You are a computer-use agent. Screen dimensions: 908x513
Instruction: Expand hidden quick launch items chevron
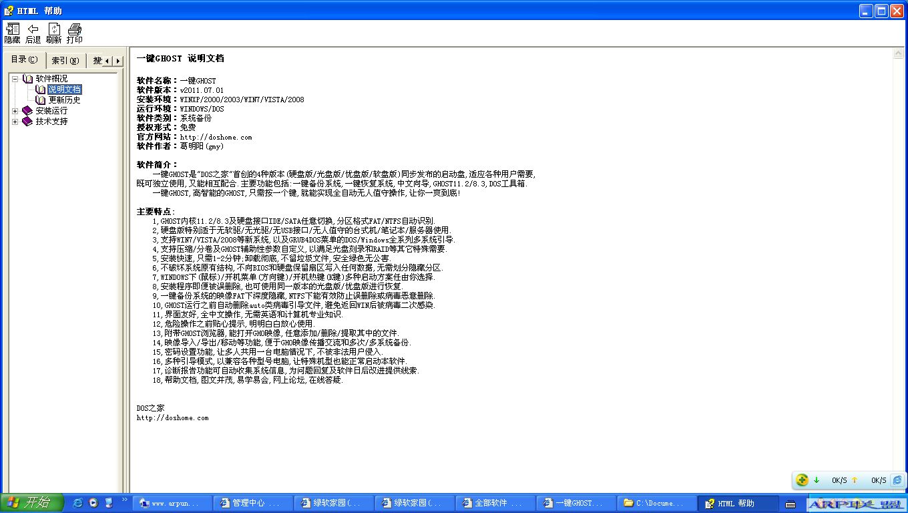tap(125, 500)
